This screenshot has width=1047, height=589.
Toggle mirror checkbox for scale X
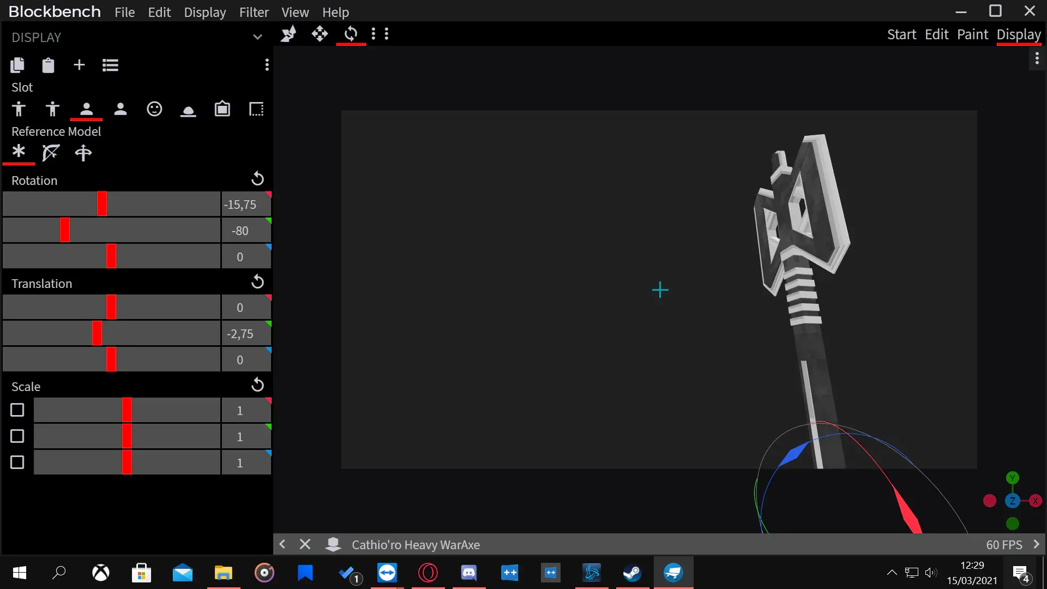click(17, 410)
